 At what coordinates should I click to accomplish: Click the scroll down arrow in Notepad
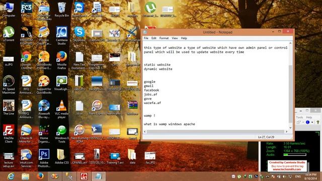coord(290,128)
